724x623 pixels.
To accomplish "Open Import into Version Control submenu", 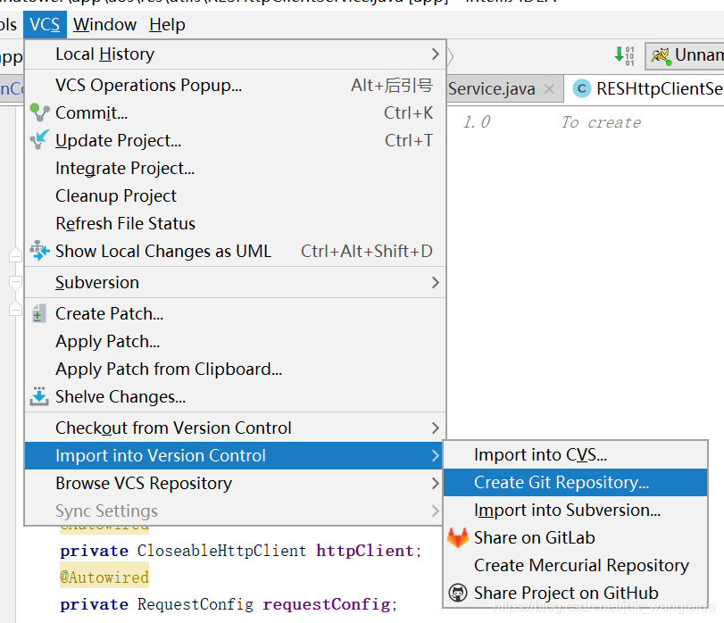I will [235, 456].
